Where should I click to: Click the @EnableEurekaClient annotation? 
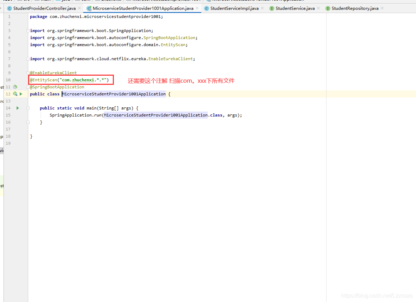53,73
